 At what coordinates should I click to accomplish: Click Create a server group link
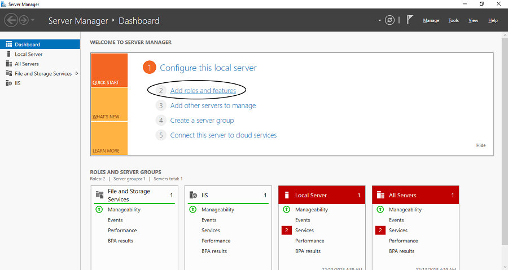tap(202, 120)
